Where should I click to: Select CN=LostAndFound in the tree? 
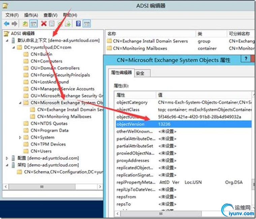(50, 82)
